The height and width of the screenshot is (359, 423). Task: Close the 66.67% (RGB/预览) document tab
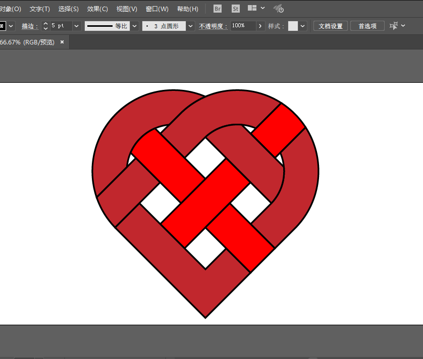coord(62,42)
